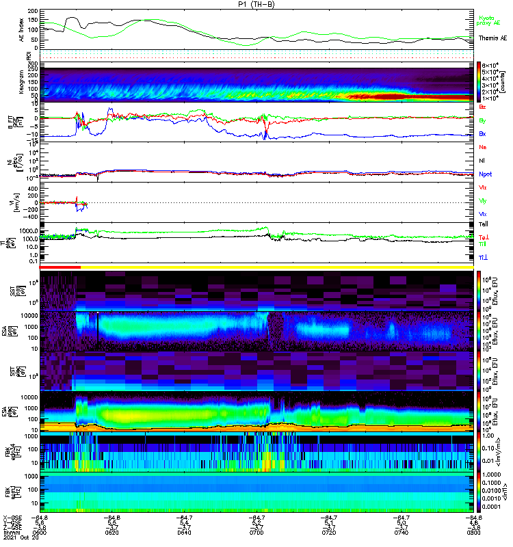Click inside the SST ions spectrogram
Image resolution: width=513 pixels, height=547 pixels.
[256, 291]
